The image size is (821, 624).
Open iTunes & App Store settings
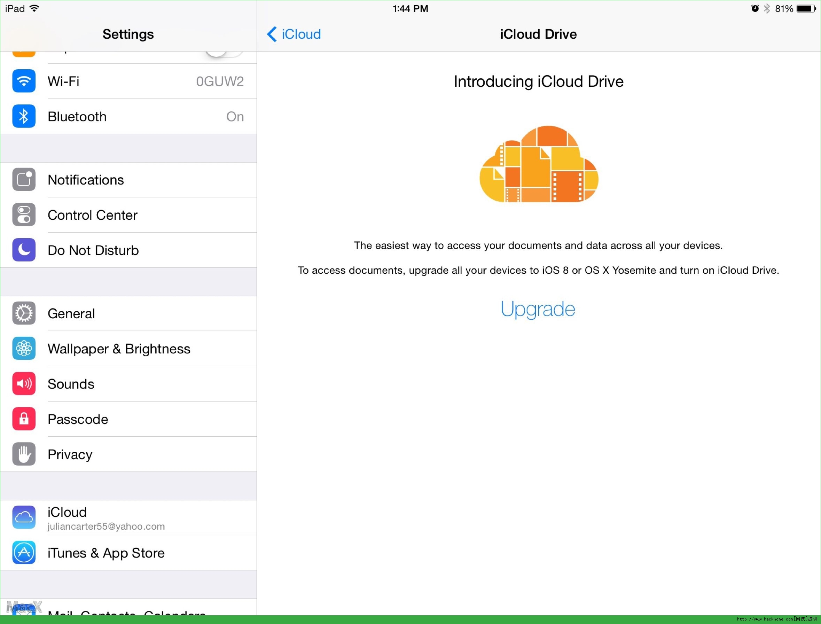128,553
